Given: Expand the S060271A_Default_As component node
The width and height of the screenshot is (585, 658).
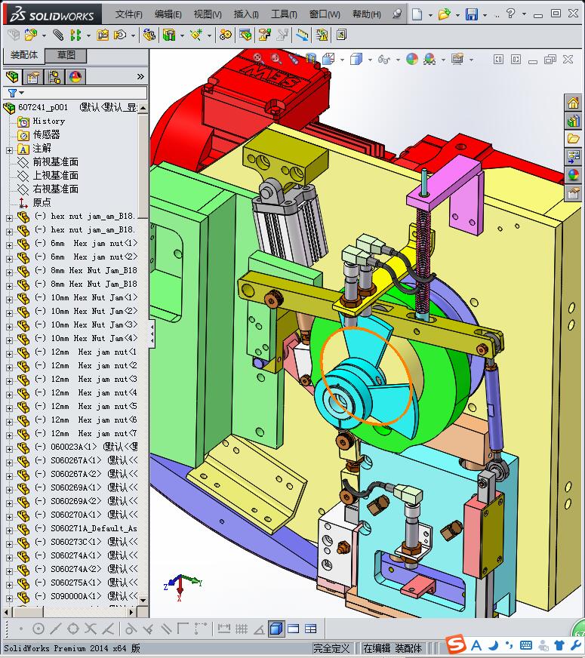Looking at the screenshot, I should coord(9,530).
